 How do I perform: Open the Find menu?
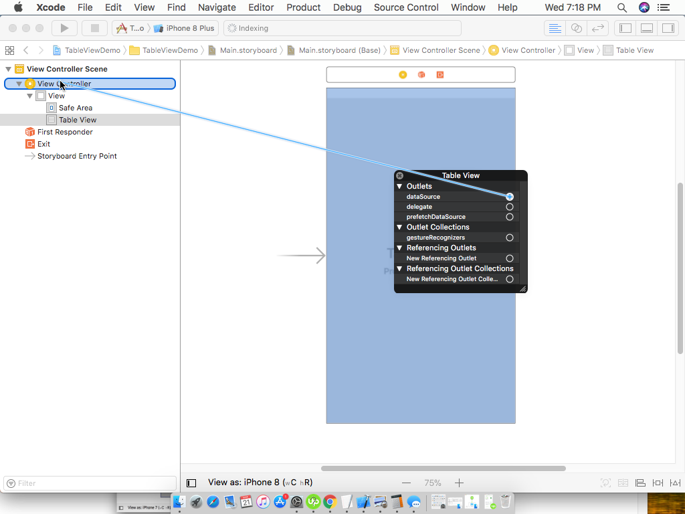177,7
